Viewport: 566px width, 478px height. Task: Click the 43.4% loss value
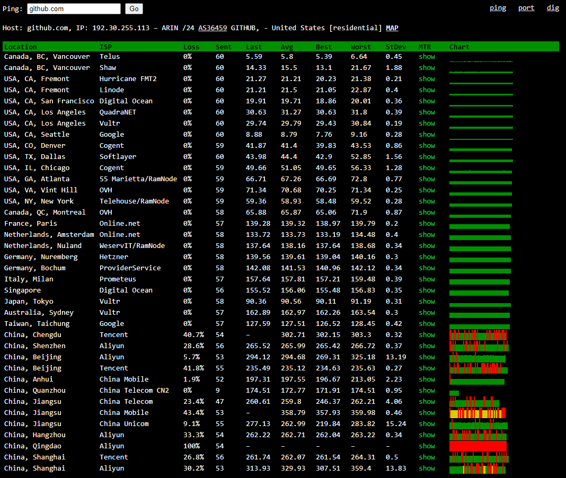(193, 413)
